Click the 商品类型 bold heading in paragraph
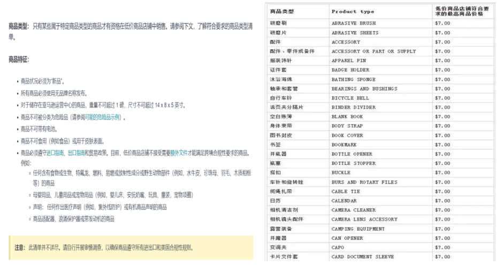The height and width of the screenshot is (265, 497). click(19, 26)
